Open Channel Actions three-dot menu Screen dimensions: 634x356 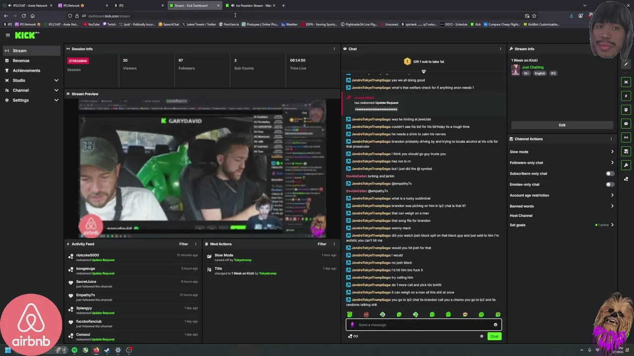(x=611, y=139)
